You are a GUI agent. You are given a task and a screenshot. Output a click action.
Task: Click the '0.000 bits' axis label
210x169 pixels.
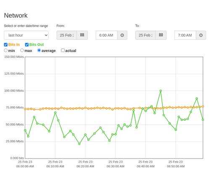(x=17, y=158)
